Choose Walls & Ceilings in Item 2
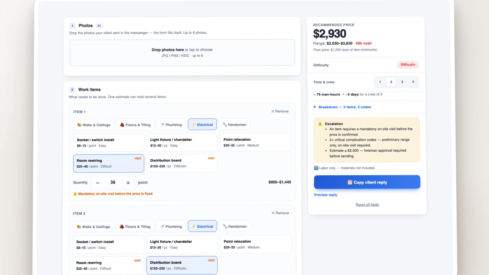This screenshot has height=275, width=489. tap(93, 226)
